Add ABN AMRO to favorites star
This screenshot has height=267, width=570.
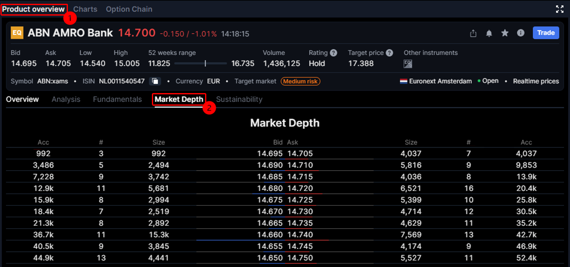click(x=505, y=33)
